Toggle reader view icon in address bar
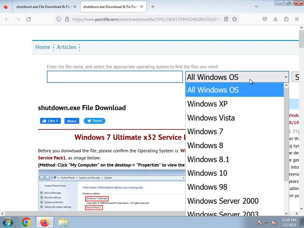The image size is (304, 228). (226, 19)
